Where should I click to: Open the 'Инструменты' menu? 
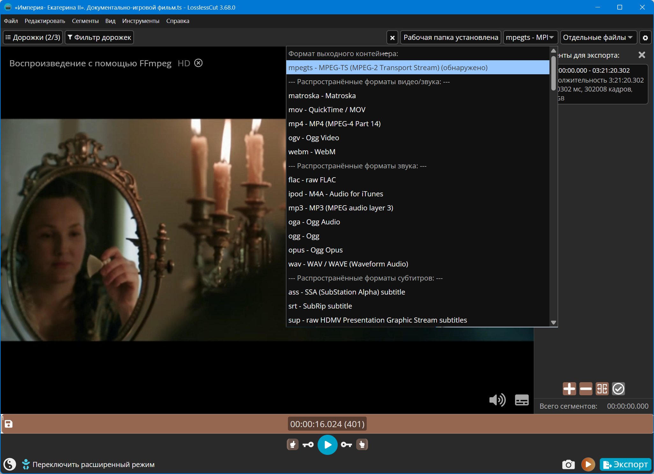pyautogui.click(x=141, y=21)
